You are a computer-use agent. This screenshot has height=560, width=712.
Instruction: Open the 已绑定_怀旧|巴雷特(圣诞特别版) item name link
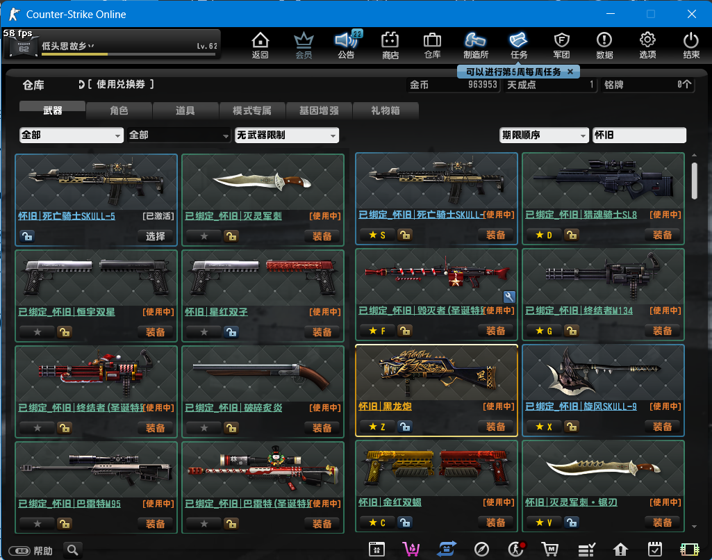click(x=247, y=504)
